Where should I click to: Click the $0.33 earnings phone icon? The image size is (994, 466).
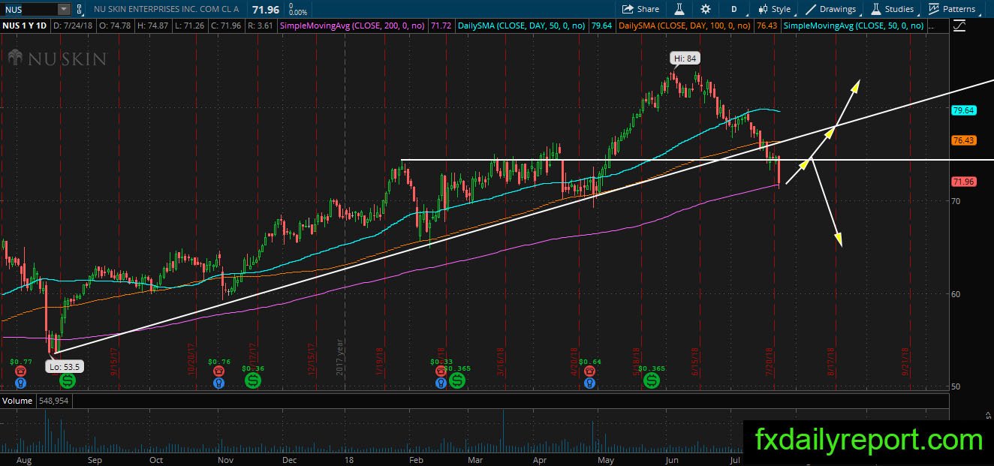tap(441, 371)
